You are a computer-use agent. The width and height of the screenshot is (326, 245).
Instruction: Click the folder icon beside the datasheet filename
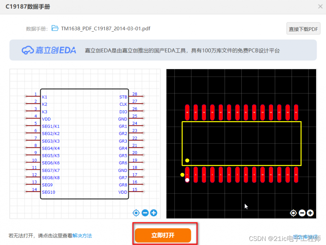pyautogui.click(x=55, y=29)
